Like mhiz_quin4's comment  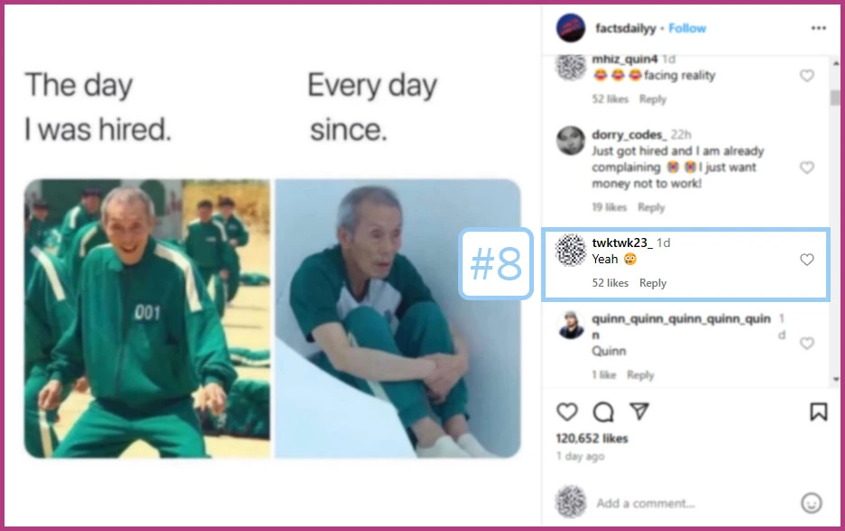(x=807, y=76)
